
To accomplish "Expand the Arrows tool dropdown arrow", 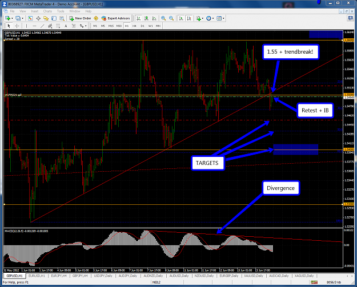I will [86, 26].
